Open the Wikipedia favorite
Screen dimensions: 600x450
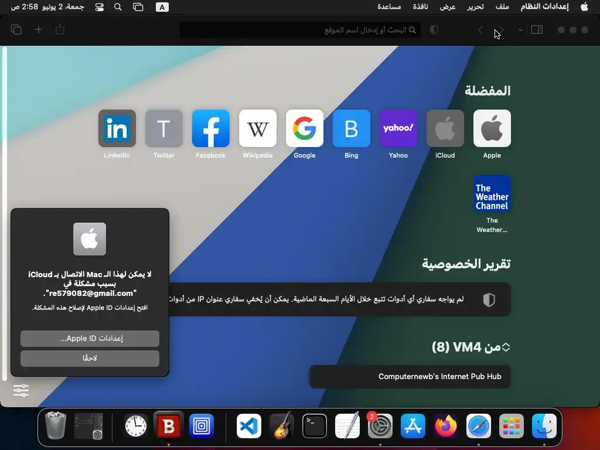[258, 128]
